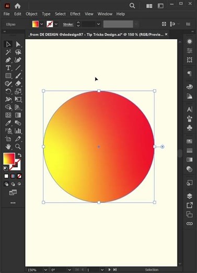Select the Eraser tool
Image resolution: width=197 pixels, height=273 pixels.
point(18,83)
